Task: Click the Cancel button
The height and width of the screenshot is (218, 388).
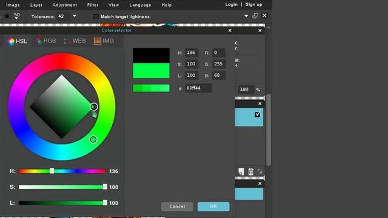Action: [177, 206]
